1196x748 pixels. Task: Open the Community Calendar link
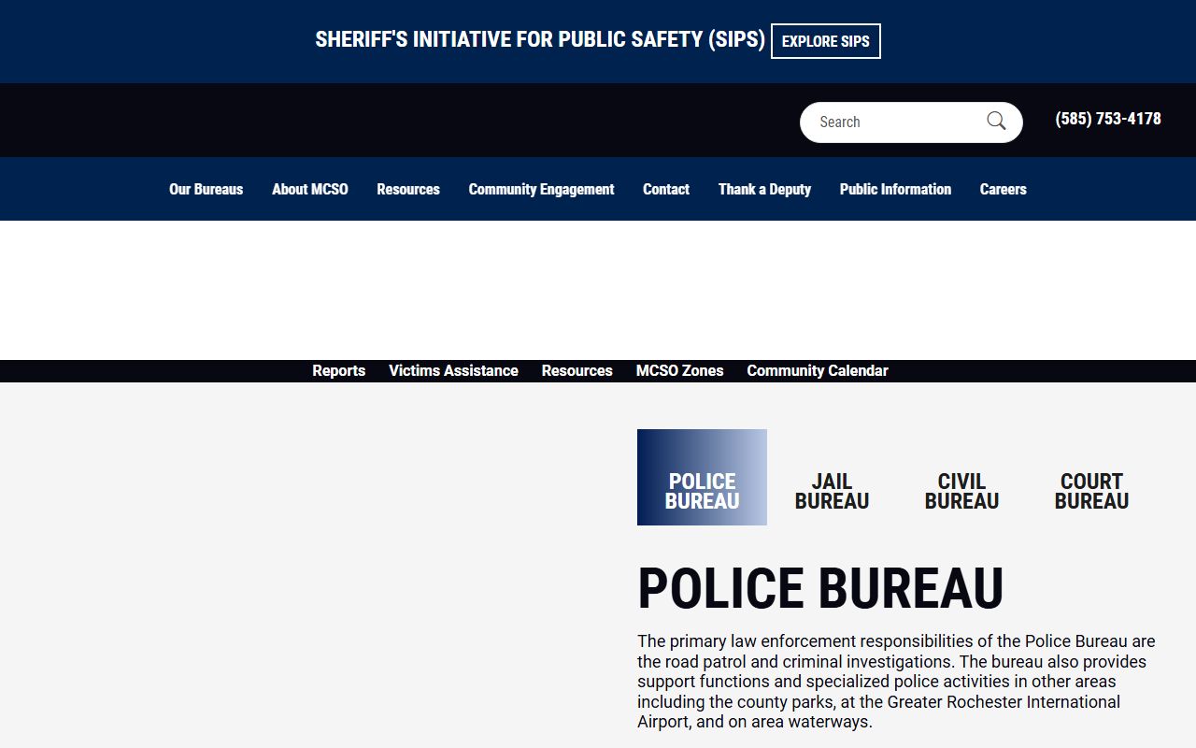(x=817, y=371)
